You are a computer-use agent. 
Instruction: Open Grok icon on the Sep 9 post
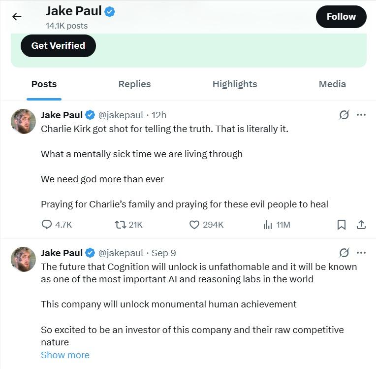coord(344,253)
